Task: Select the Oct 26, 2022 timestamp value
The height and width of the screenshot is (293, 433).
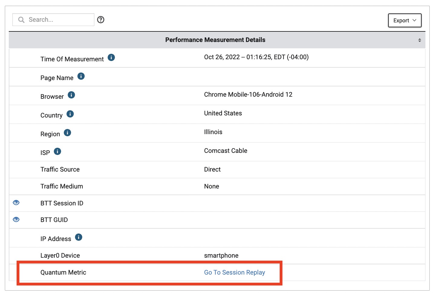Action: pyautogui.click(x=256, y=57)
